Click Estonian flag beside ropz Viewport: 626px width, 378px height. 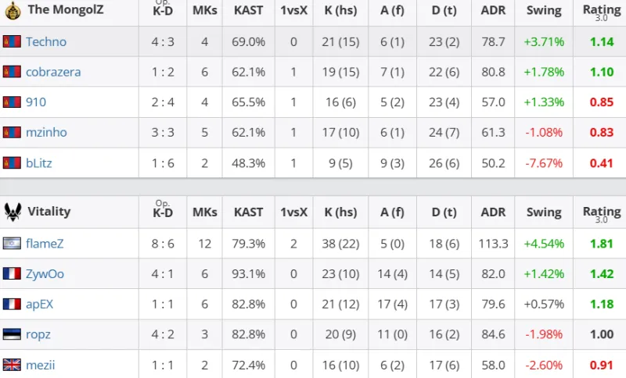point(12,334)
